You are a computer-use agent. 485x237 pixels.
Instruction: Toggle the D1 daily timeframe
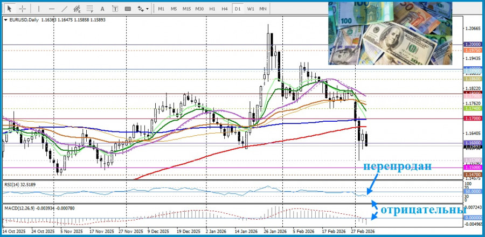point(238,9)
